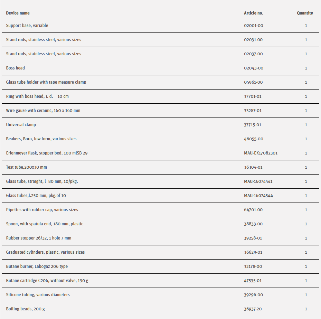Screen dimensions: 321x319
Task: Click the Article no. column header
Action: [253, 13]
